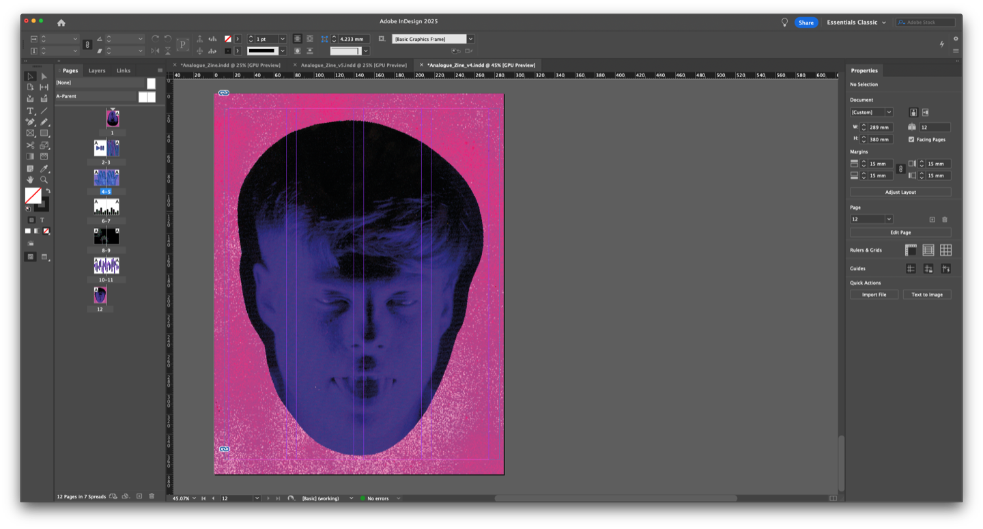Image resolution: width=983 pixels, height=529 pixels.
Task: Select the Scissors tool in toolbox
Action: coord(30,145)
